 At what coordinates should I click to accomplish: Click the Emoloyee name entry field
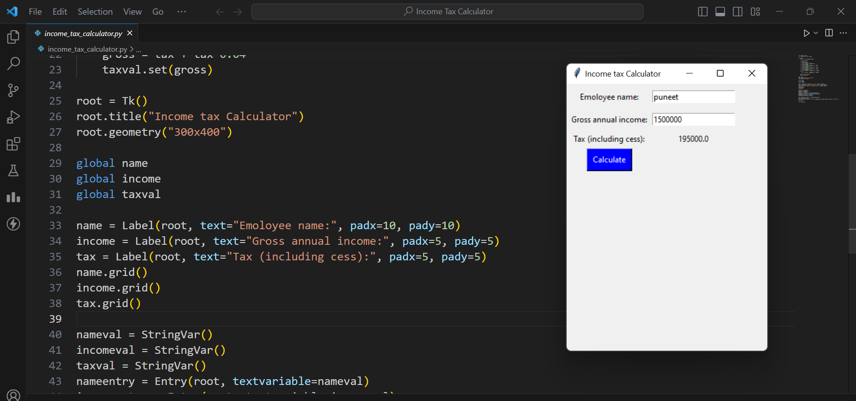693,97
